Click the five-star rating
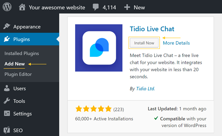The image size is (222, 136). tap(94, 109)
